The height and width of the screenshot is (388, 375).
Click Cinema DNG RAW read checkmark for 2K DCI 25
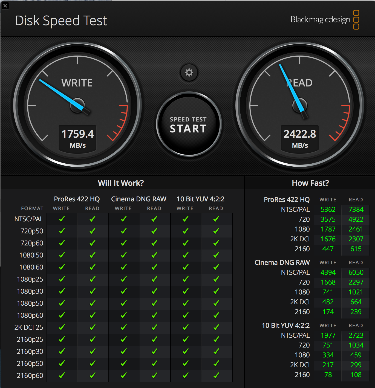point(154,327)
